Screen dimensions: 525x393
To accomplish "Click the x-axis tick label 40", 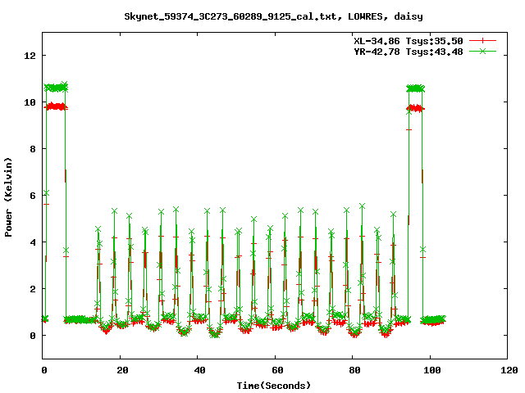I will pyautogui.click(x=200, y=370).
